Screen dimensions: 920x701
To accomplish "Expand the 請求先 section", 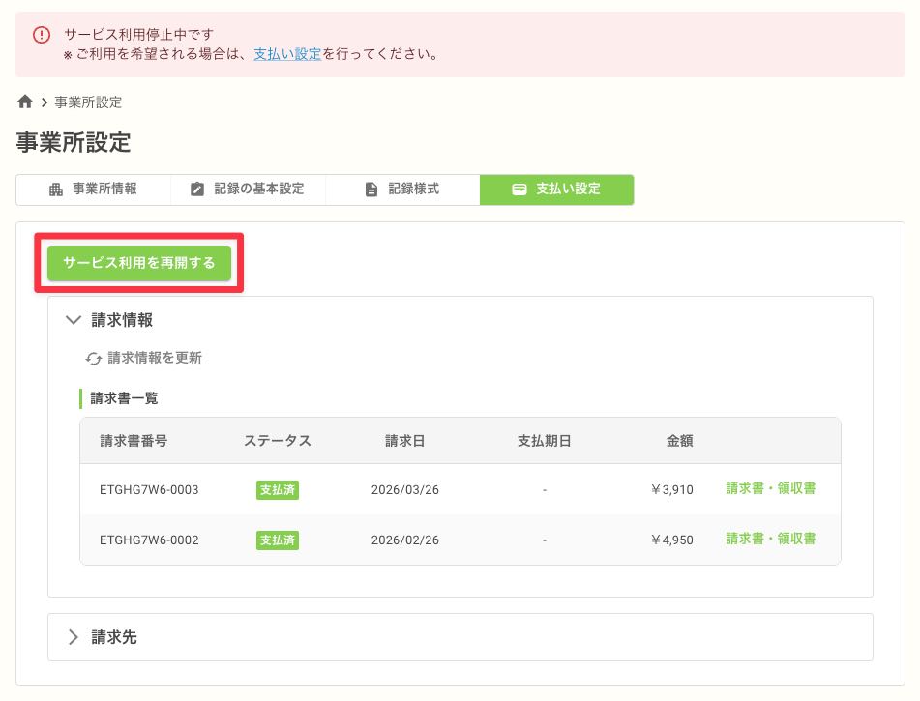I will (74, 637).
